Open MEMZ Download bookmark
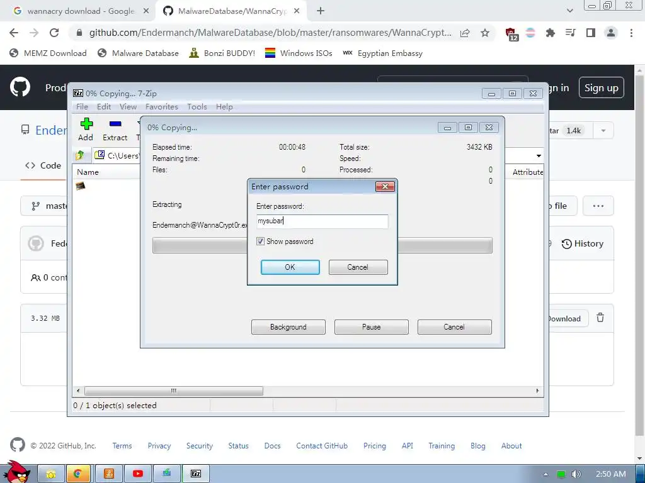Image resolution: width=645 pixels, height=483 pixels. (x=48, y=53)
